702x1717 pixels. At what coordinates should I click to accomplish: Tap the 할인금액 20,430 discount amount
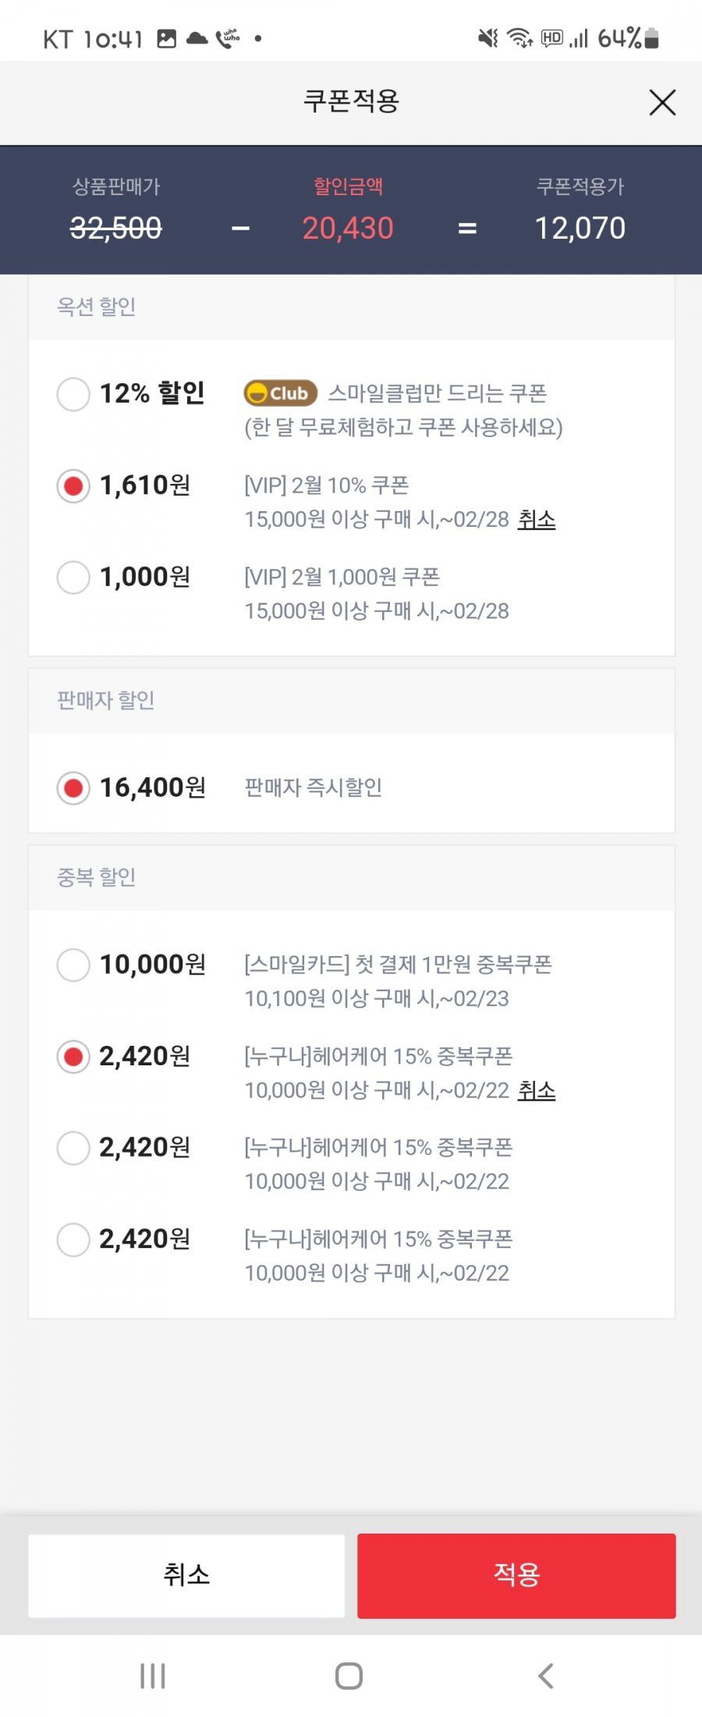coord(348,229)
